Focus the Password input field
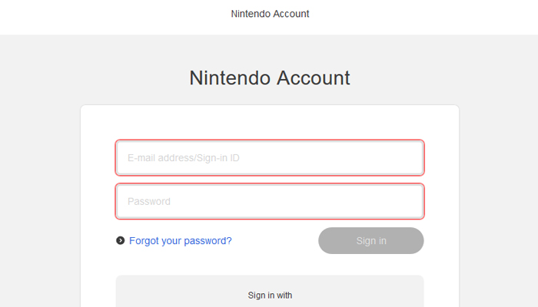This screenshot has height=307, width=538. (x=269, y=201)
